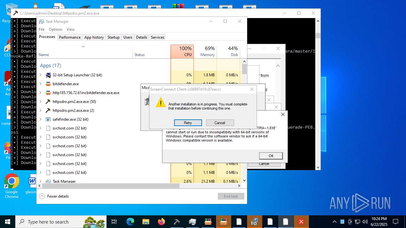Expand the 32-bit Setup Launcher process row

(40, 75)
